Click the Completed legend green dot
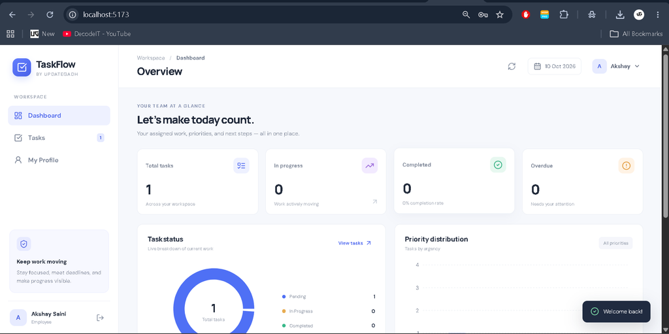Image resolution: width=669 pixels, height=334 pixels. [x=284, y=326]
